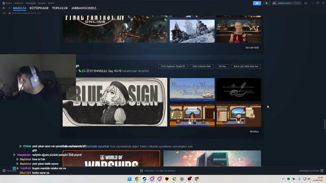The width and height of the screenshot is (326, 183).
Task: Open the orange shield app on the taskbar
Action: 167,179
